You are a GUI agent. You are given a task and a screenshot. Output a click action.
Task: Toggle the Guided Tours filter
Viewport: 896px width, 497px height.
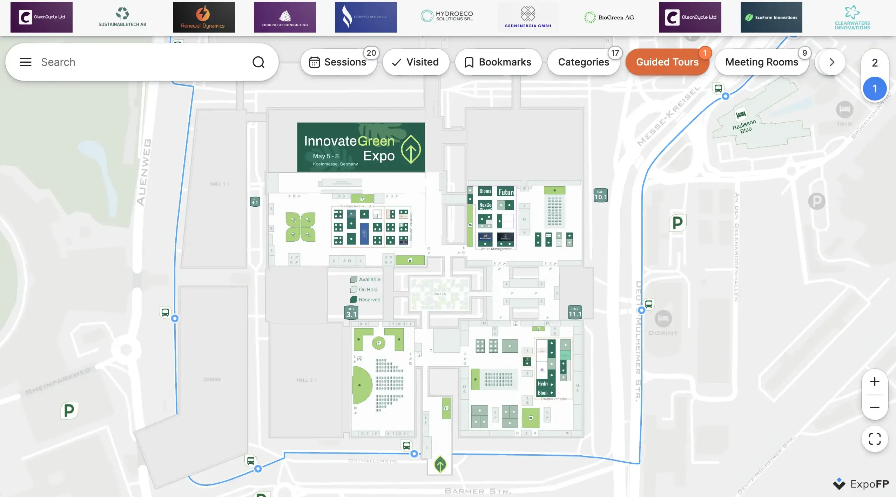click(667, 62)
